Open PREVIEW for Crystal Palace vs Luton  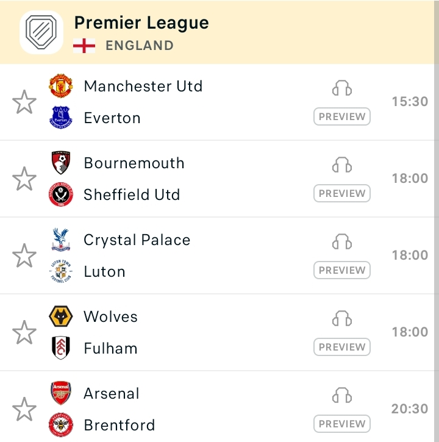(x=341, y=270)
